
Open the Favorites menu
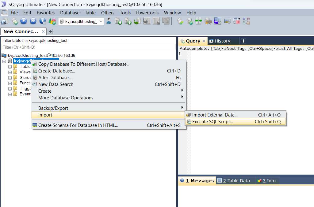[46, 13]
